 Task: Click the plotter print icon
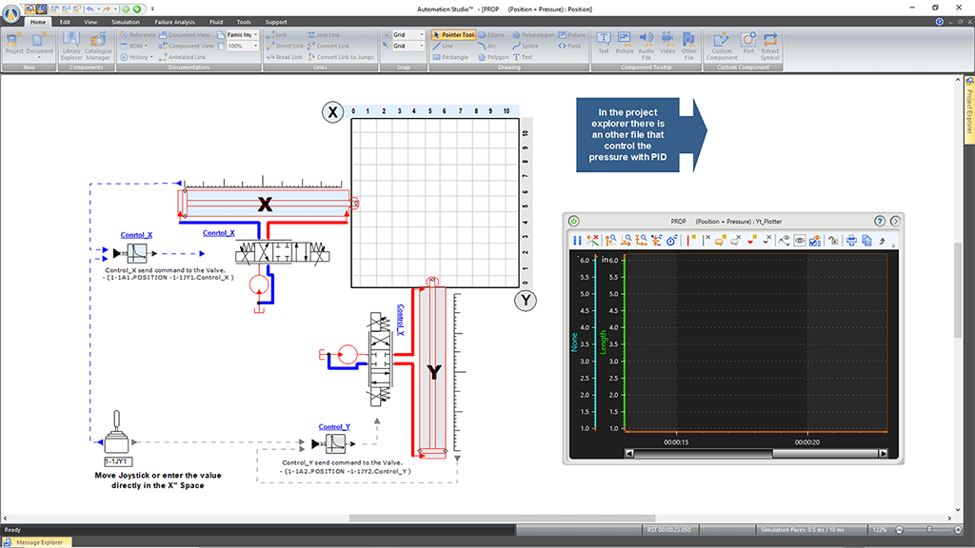click(x=851, y=241)
